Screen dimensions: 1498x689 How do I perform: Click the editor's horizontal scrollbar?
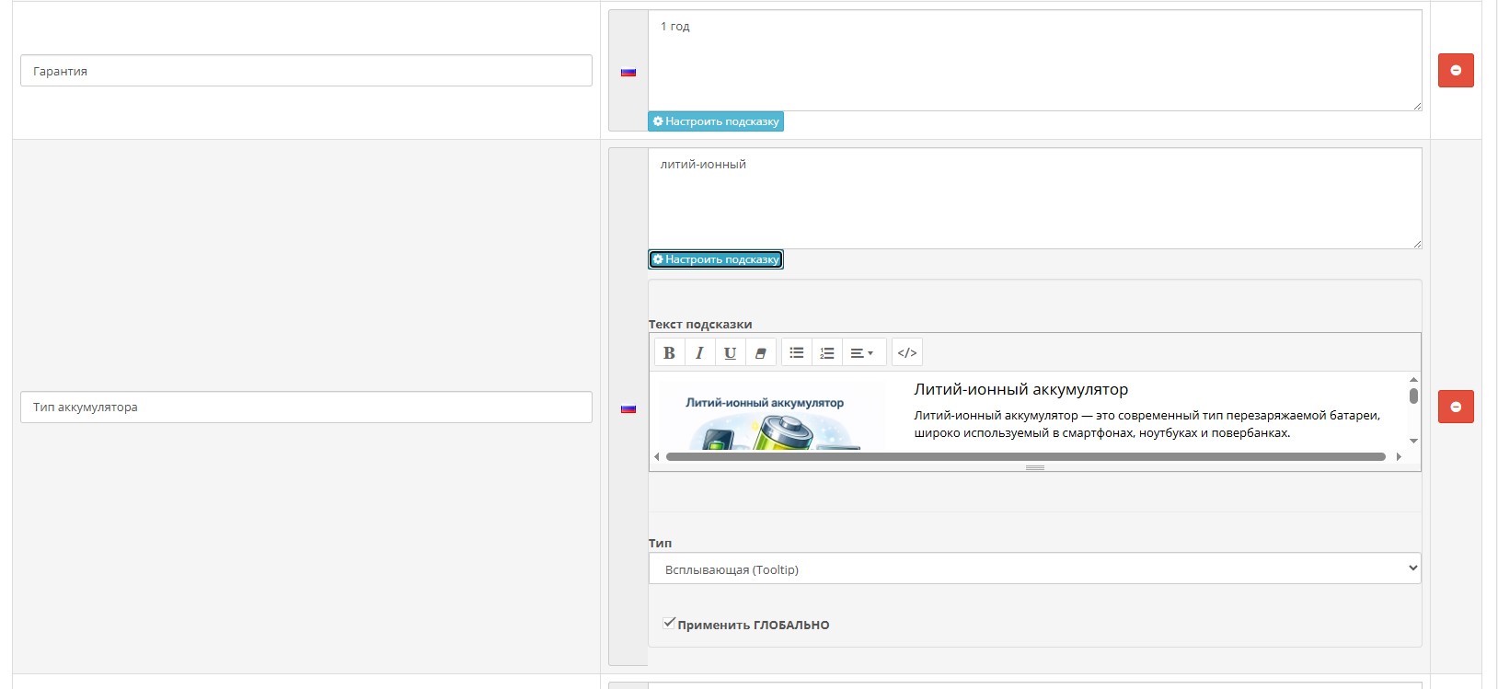1025,456
